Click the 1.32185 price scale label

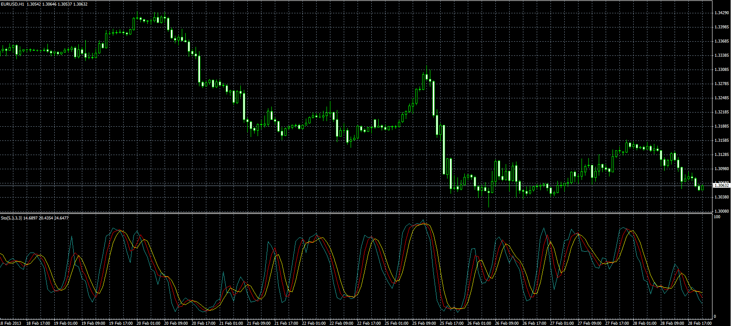722,112
